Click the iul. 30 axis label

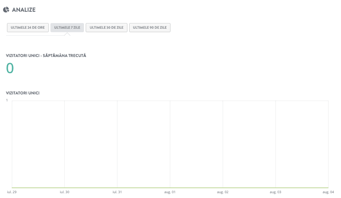coord(64,192)
